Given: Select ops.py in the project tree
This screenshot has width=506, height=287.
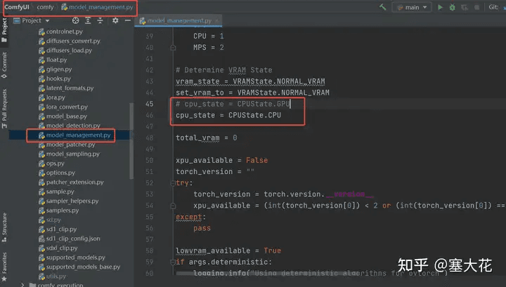Looking at the screenshot, I should (56, 163).
